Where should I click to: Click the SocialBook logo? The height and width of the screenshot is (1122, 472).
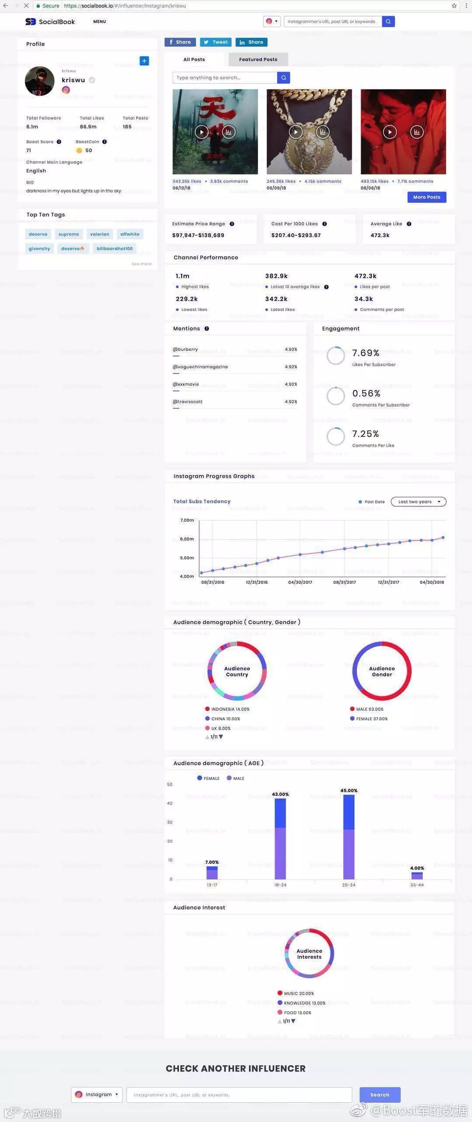point(50,21)
